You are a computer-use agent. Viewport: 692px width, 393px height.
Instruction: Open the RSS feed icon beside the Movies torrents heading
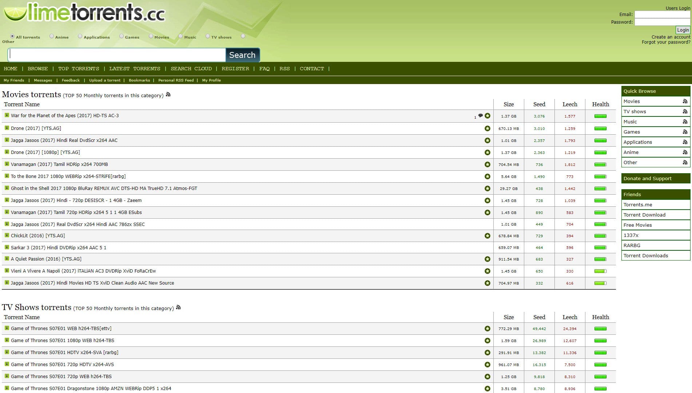[168, 95]
